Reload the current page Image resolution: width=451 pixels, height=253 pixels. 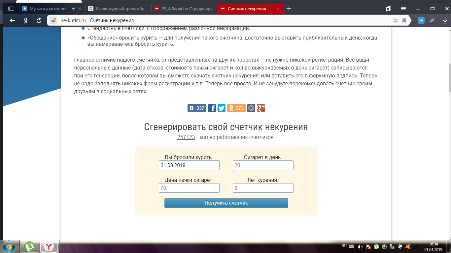[39, 20]
